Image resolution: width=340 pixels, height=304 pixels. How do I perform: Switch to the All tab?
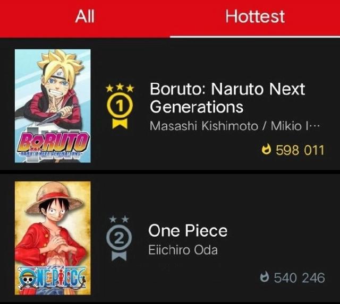pos(84,16)
